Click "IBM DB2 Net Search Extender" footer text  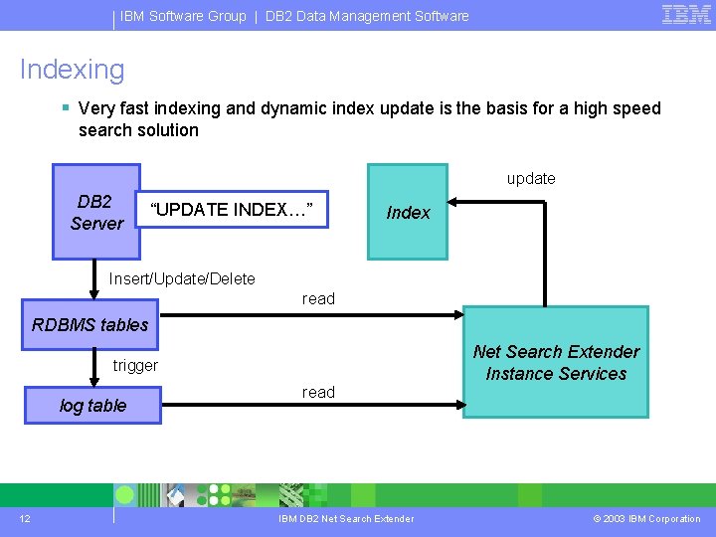pyautogui.click(x=346, y=519)
